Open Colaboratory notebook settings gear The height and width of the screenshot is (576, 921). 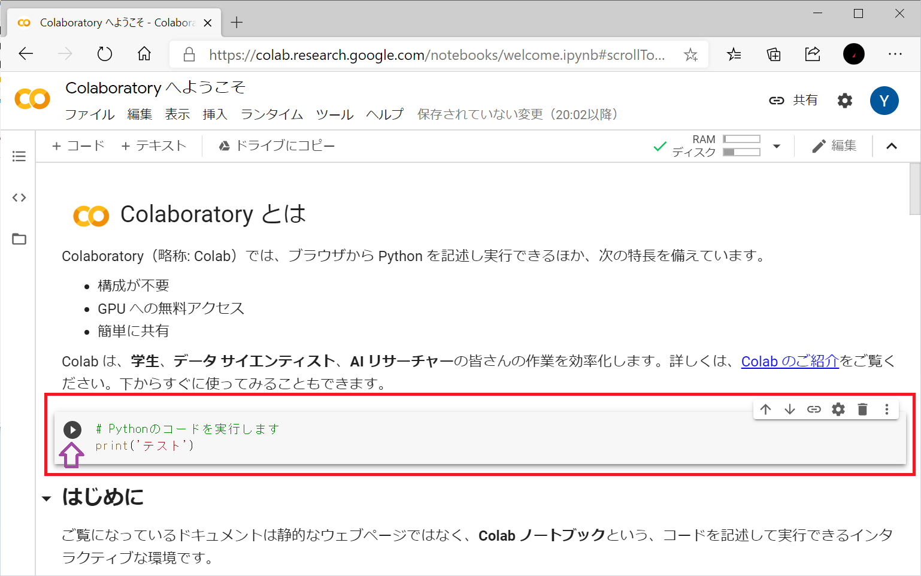click(x=844, y=101)
